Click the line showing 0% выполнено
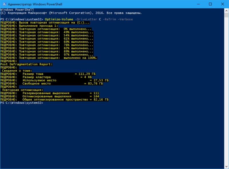 (x=46, y=29)
